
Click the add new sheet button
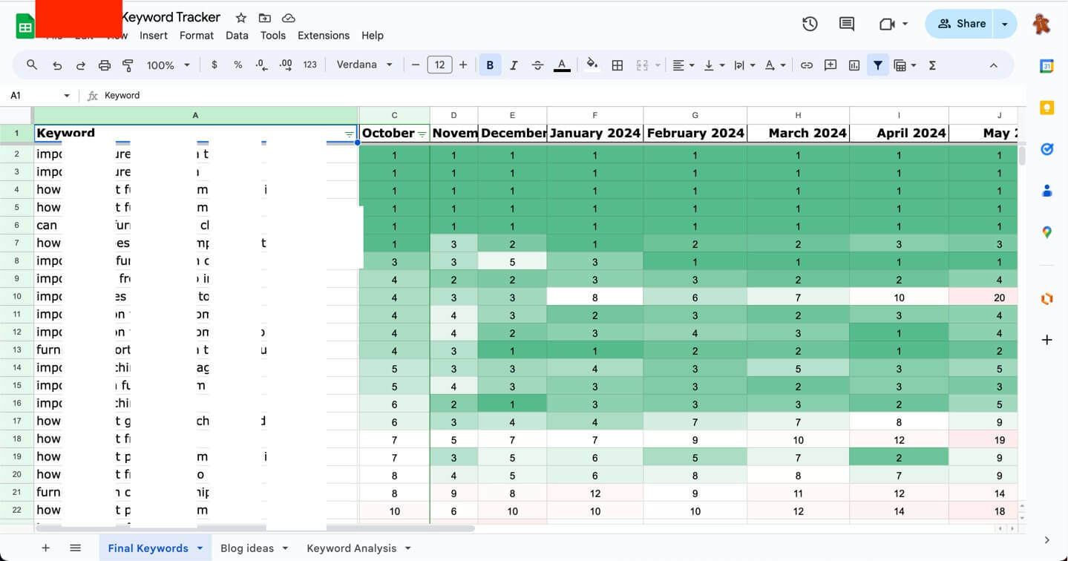point(46,548)
